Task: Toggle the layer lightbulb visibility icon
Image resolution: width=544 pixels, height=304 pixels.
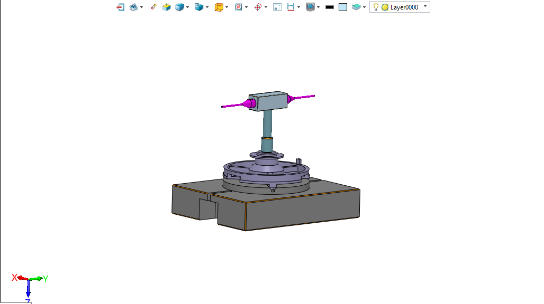Action: [376, 7]
